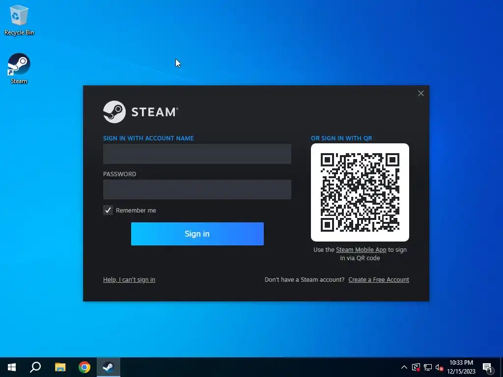
Task: Open "Help, I can't sign in" link
Action: 129,279
